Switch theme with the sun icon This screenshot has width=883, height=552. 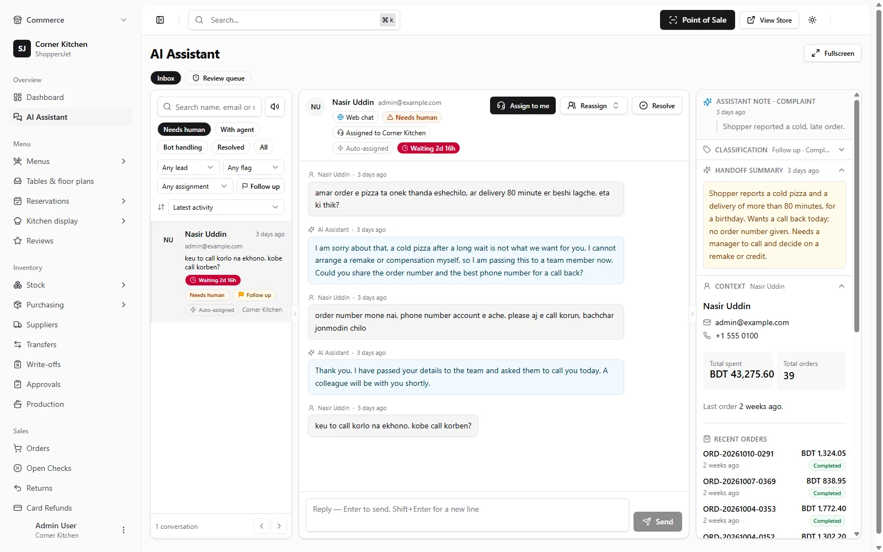point(812,20)
